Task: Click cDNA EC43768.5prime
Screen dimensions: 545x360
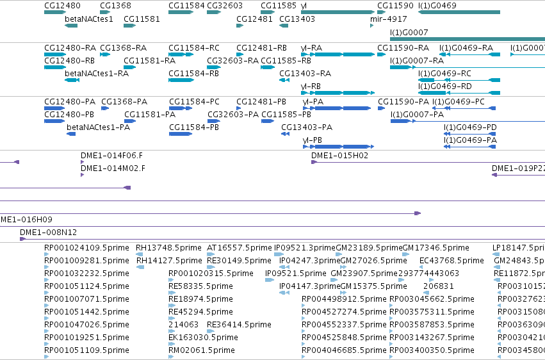Action: pyautogui.click(x=452, y=261)
